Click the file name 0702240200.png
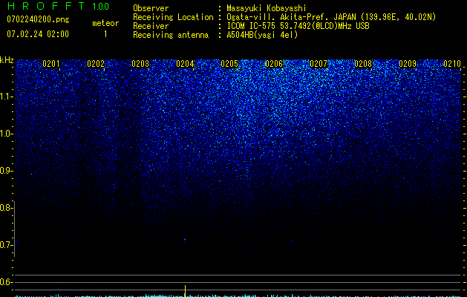 coord(38,20)
